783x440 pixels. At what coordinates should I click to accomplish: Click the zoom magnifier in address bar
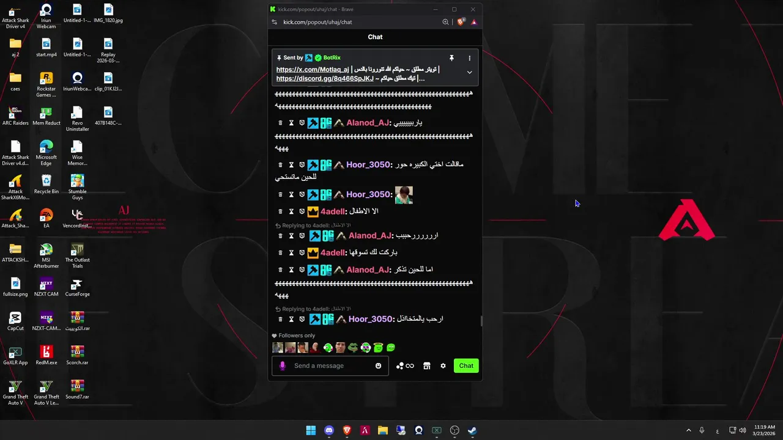[445, 22]
